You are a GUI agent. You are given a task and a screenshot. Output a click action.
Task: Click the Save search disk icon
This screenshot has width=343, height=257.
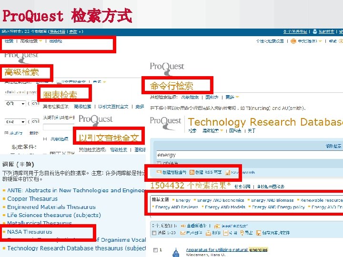228,172
